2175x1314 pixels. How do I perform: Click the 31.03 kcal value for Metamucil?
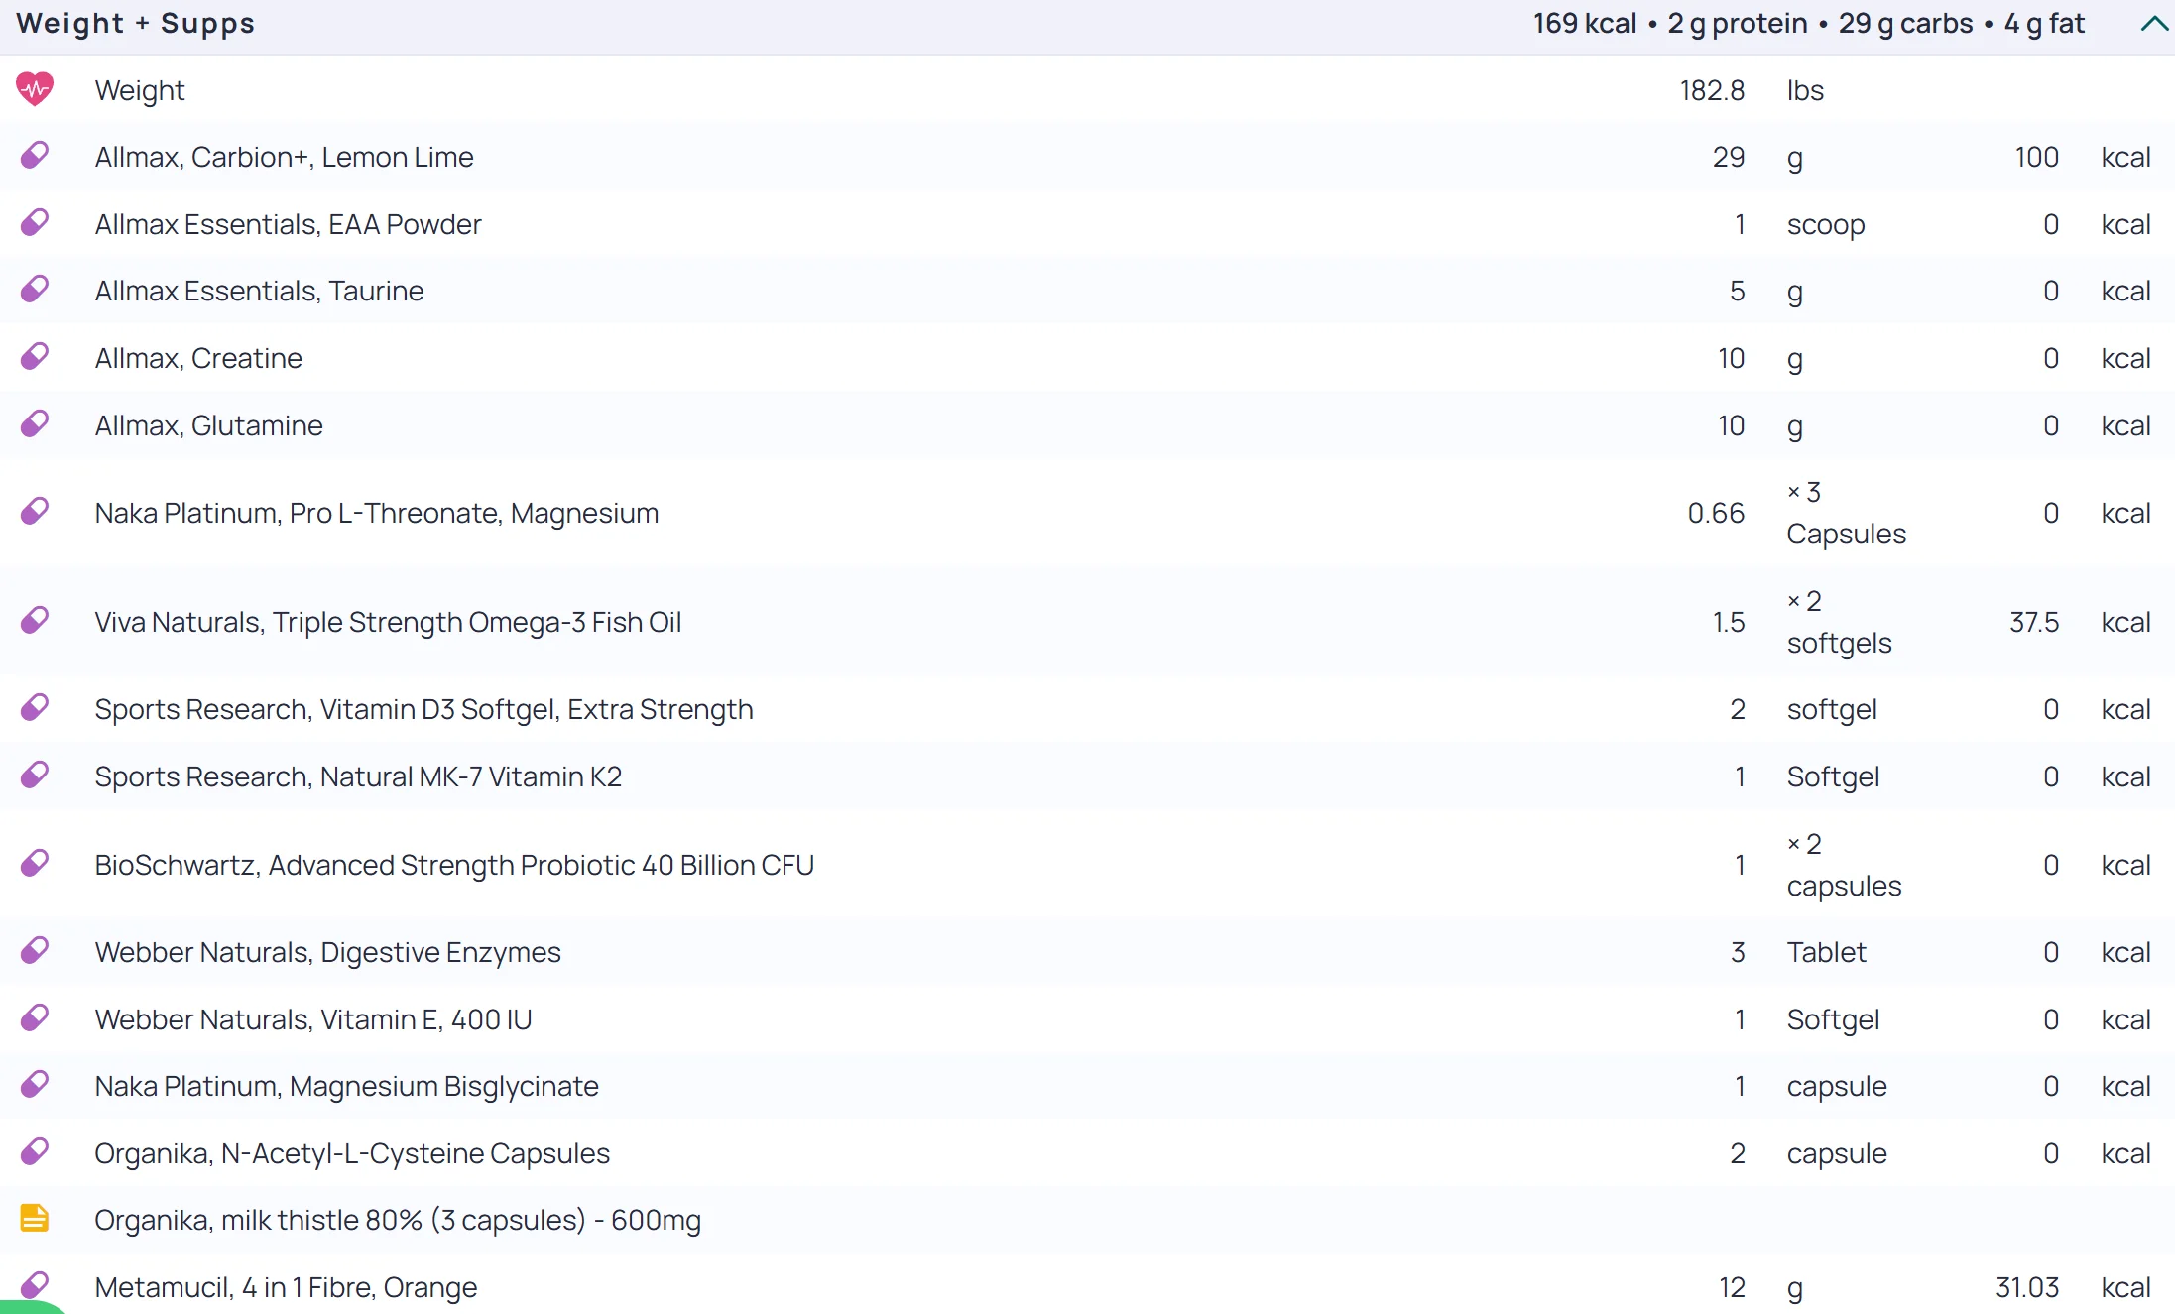pos(2027,1287)
